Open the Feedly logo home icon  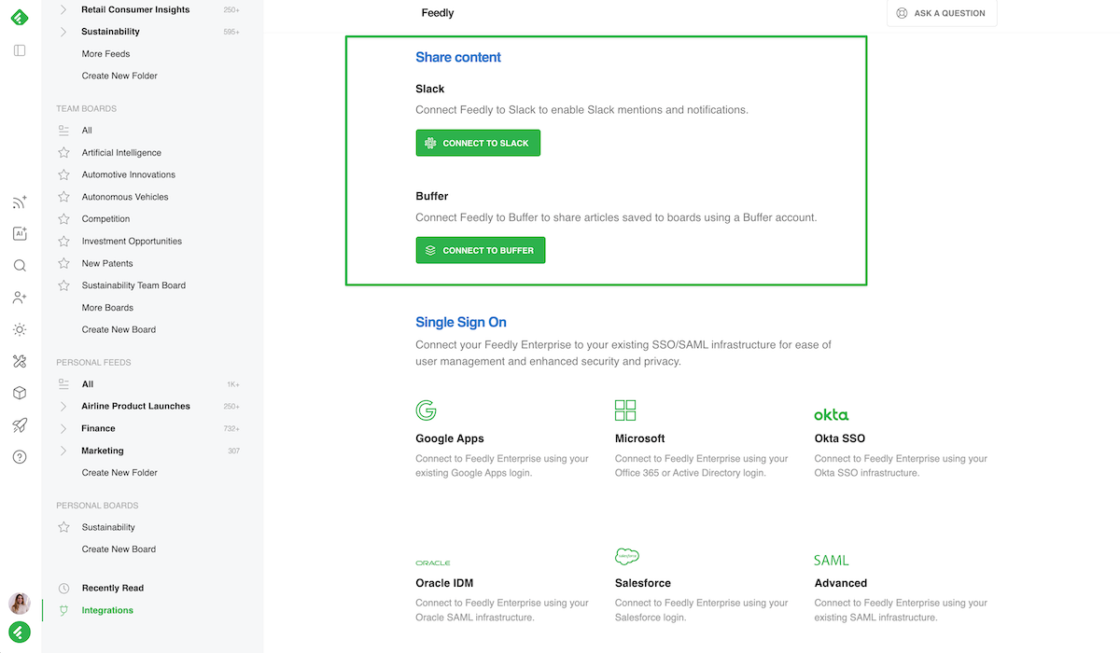[19, 17]
